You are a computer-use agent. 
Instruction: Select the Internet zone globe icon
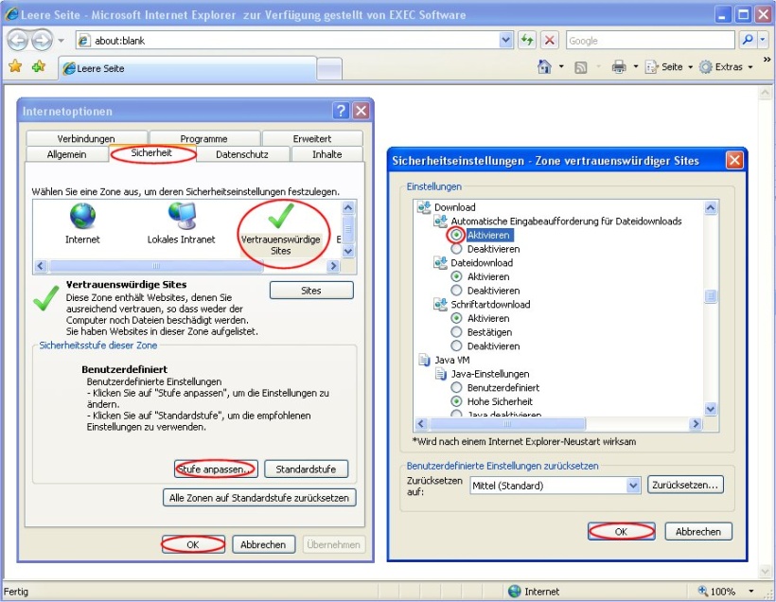[82, 216]
